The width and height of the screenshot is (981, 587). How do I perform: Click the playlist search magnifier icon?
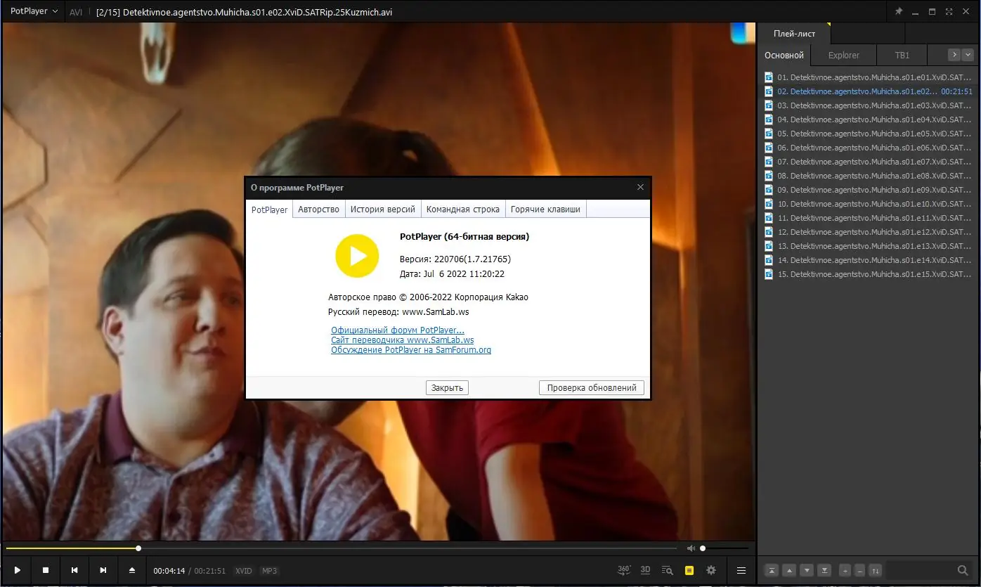963,570
